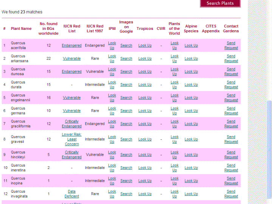Click the IUCN Red List 1997 column header
Image resolution: width=272 pixels, height=204 pixels.
[95, 28]
